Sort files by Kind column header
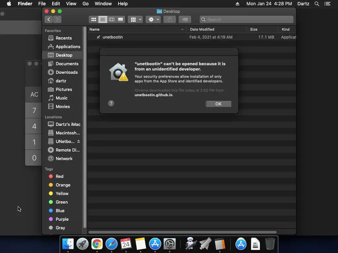 click(287, 29)
